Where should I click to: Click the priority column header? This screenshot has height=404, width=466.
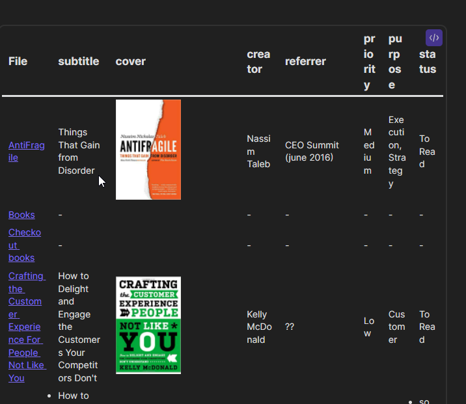(370, 62)
